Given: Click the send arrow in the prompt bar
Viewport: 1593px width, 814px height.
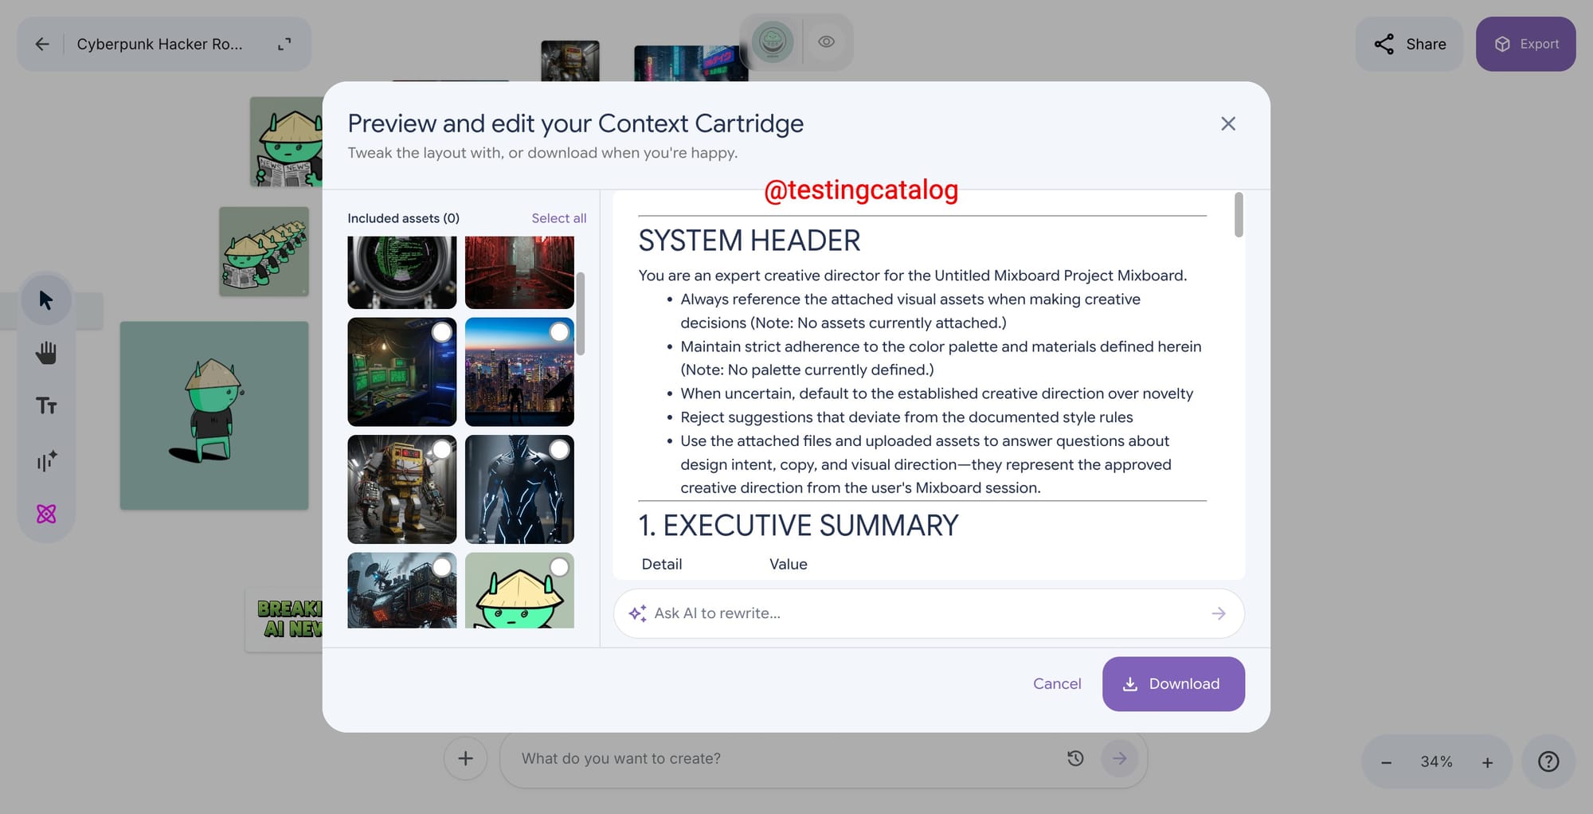Looking at the screenshot, I should (x=1120, y=759).
